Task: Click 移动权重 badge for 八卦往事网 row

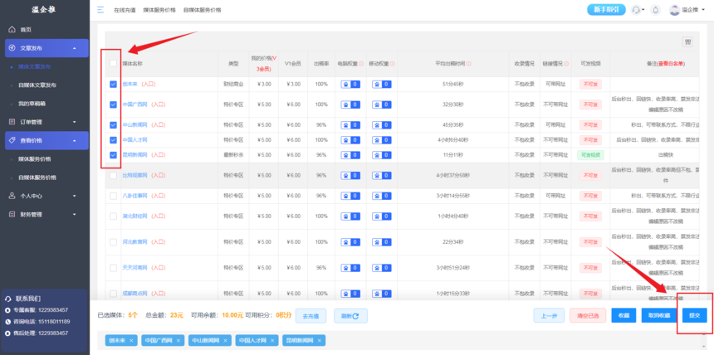Action: 382,196
